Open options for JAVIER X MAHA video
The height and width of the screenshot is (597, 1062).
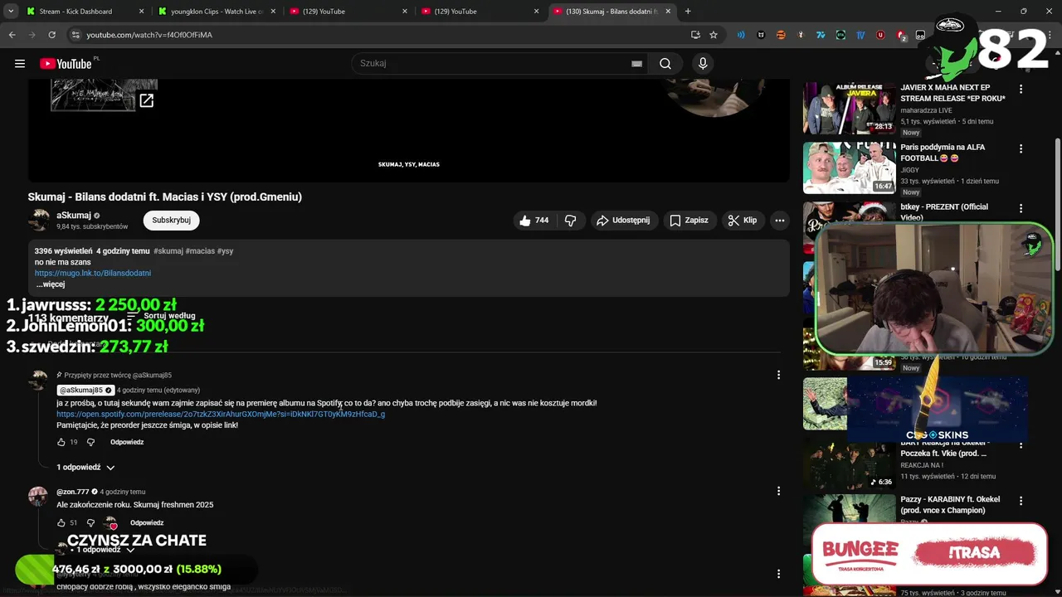pos(1021,89)
